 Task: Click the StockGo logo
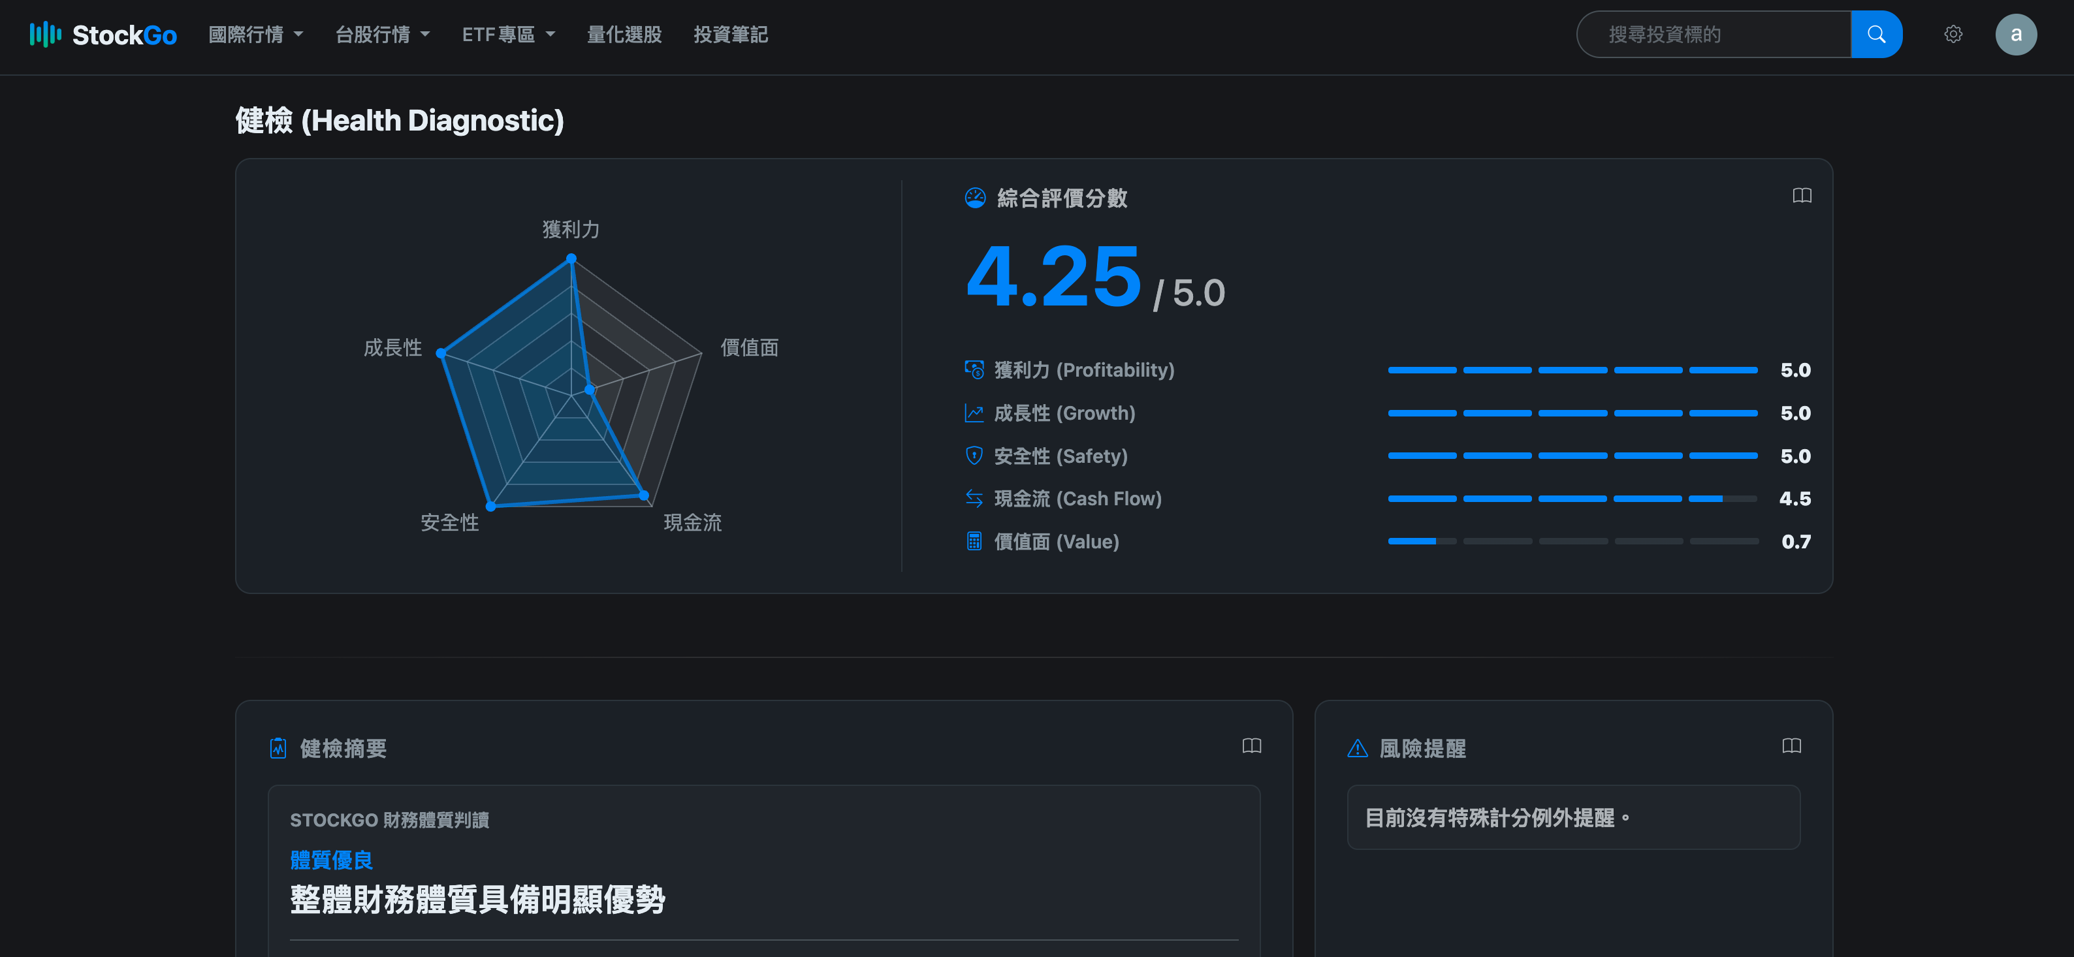point(103,35)
